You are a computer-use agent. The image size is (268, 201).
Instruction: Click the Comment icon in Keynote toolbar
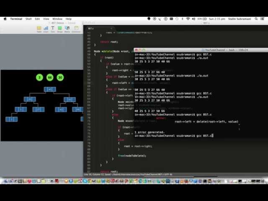76,28
